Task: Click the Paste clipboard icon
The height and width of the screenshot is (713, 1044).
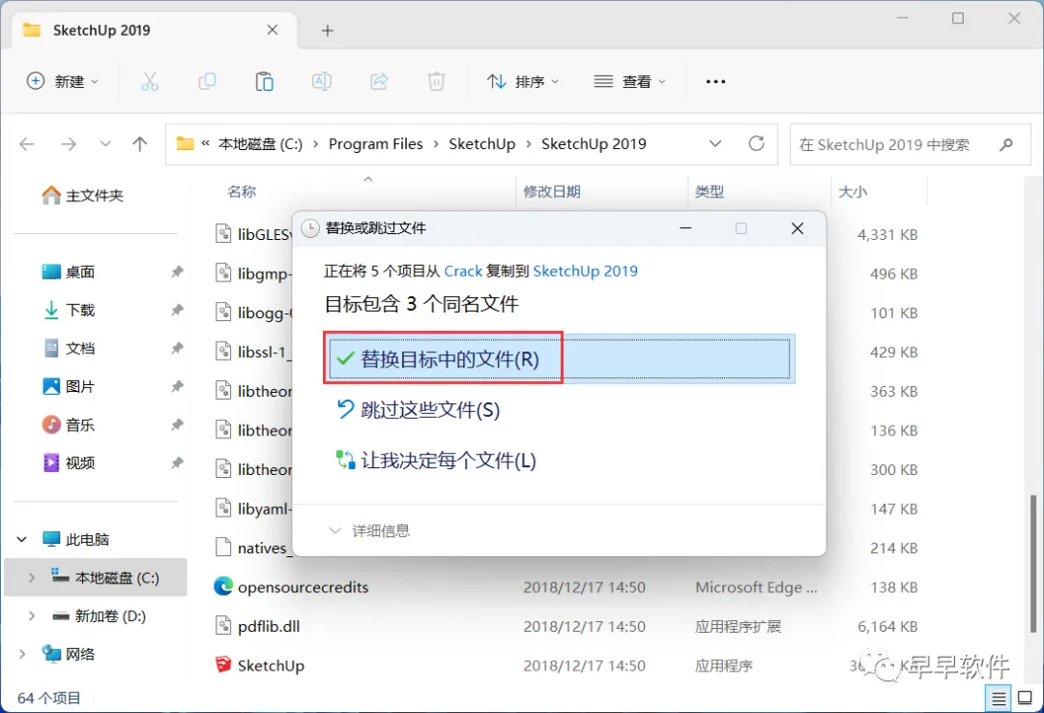Action: coord(264,81)
